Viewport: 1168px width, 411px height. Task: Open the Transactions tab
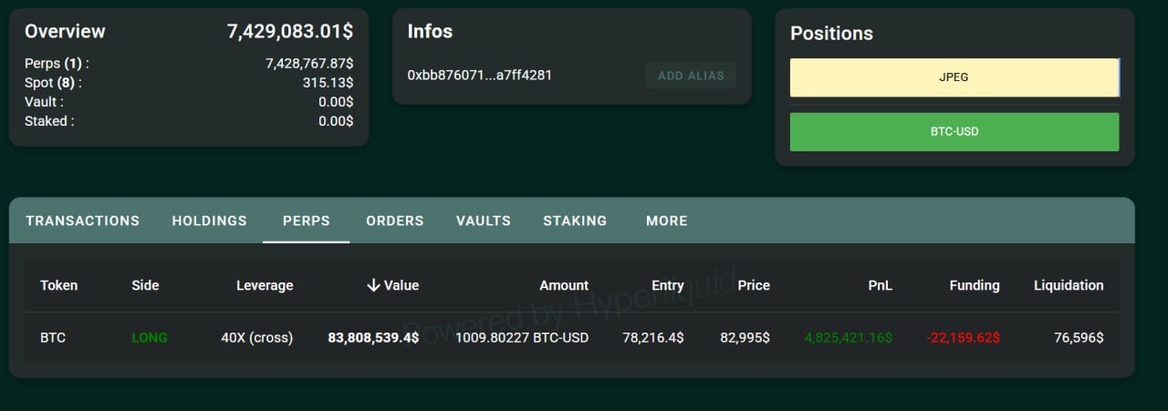click(x=82, y=221)
